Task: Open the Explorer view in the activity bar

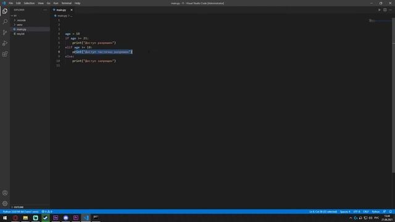Action: (5, 11)
